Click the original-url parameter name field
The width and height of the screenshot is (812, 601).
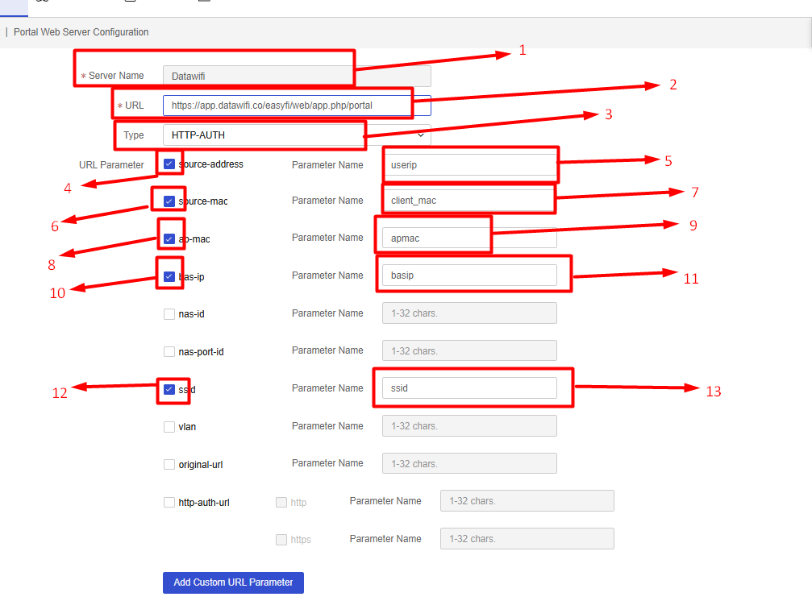[469, 463]
